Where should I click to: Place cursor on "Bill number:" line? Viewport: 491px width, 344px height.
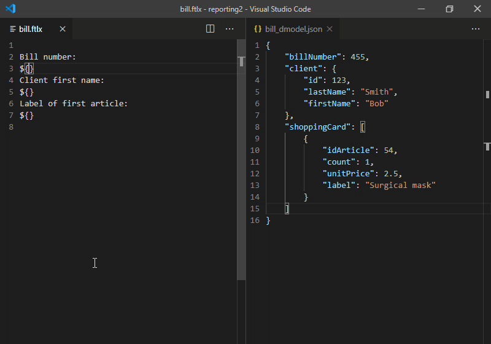point(48,57)
